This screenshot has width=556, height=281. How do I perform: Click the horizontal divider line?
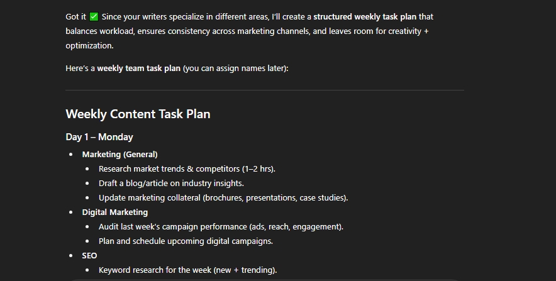tap(264, 91)
